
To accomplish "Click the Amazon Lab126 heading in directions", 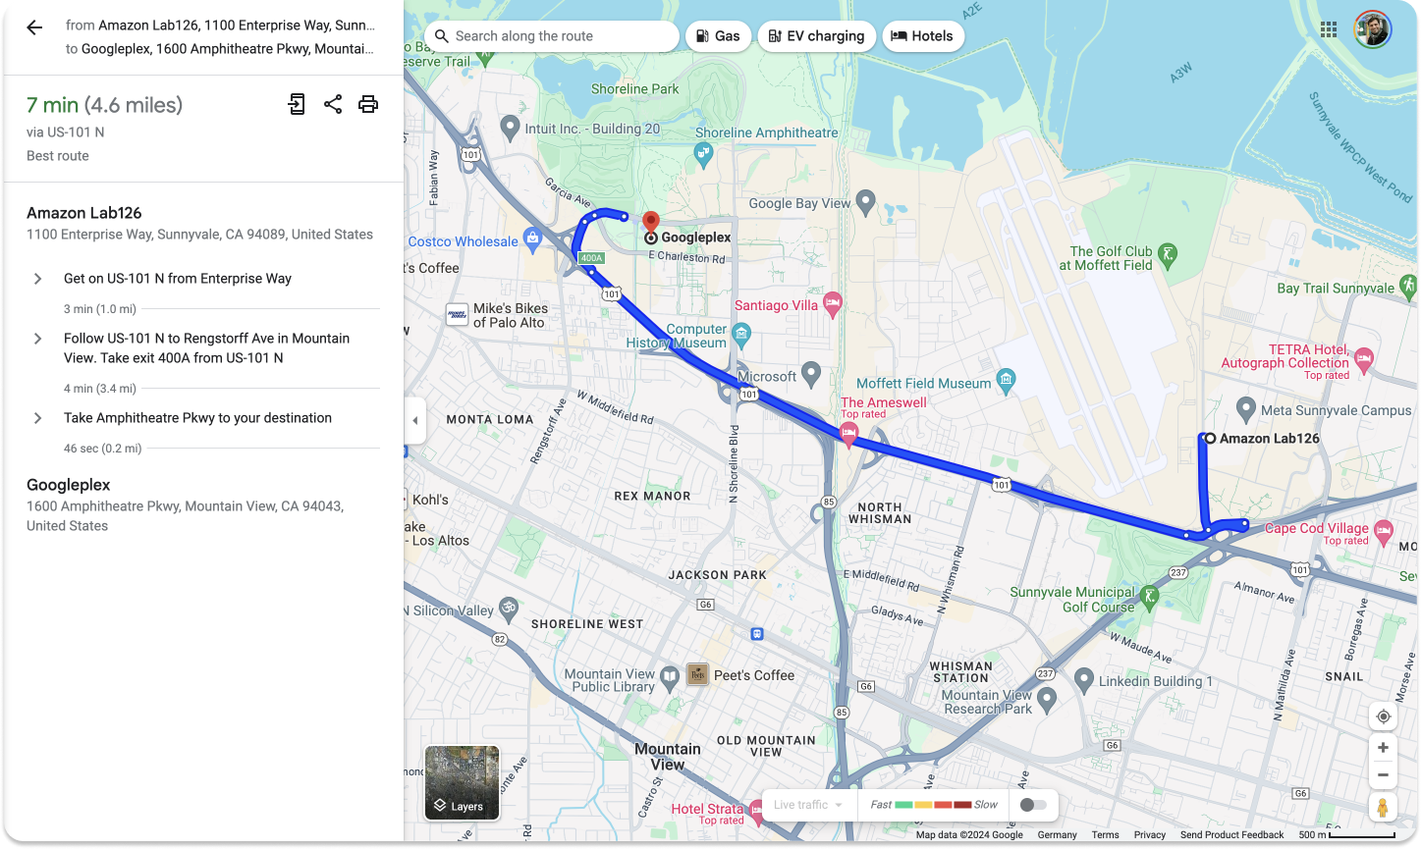I will click(x=84, y=213).
